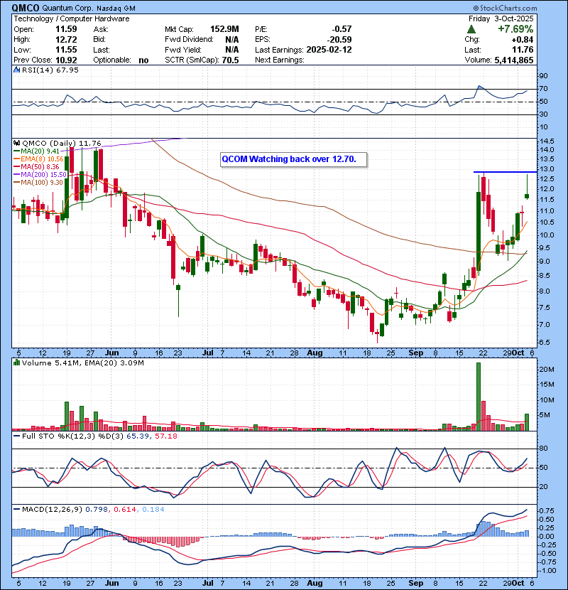Click the Chg +0.84 value
The image size is (568, 590).
522,40
